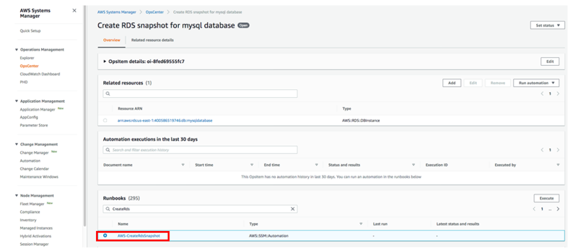
Task: Go to next page of Automation executions
Action: tap(558, 150)
